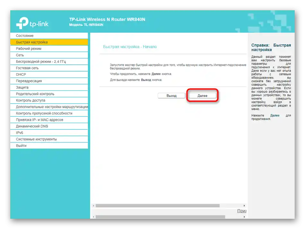The height and width of the screenshot is (229, 305).
Task: Click the text Модель TL-WR840N
Action: click(86, 25)
